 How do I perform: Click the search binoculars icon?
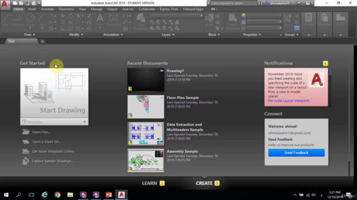coord(260,3)
